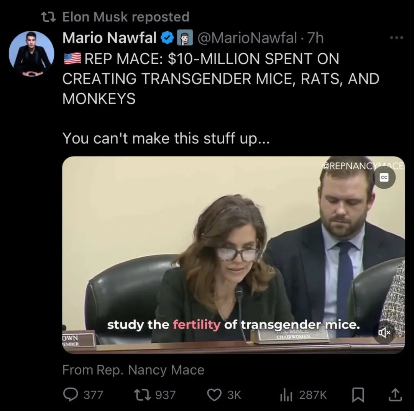The height and width of the screenshot is (411, 414).
Task: Click the "You can't make this stuff up" text
Action: pyautogui.click(x=166, y=138)
